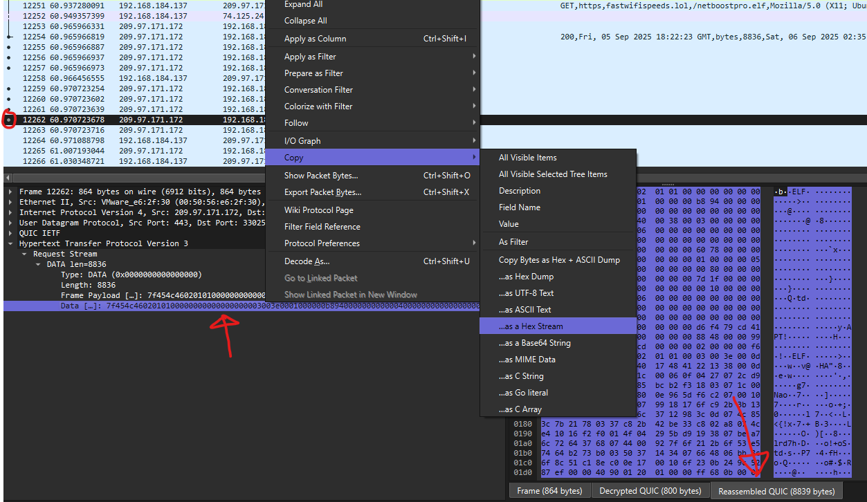
Task: Copy bytes as a Hex Stream
Action: [558, 326]
